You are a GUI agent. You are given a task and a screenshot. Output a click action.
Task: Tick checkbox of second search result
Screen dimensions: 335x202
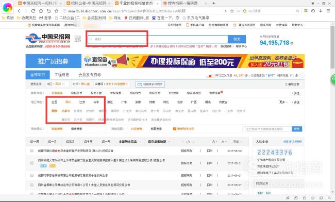pyautogui.click(x=32, y=163)
